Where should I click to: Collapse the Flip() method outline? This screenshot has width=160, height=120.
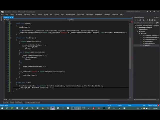click(x=11, y=82)
